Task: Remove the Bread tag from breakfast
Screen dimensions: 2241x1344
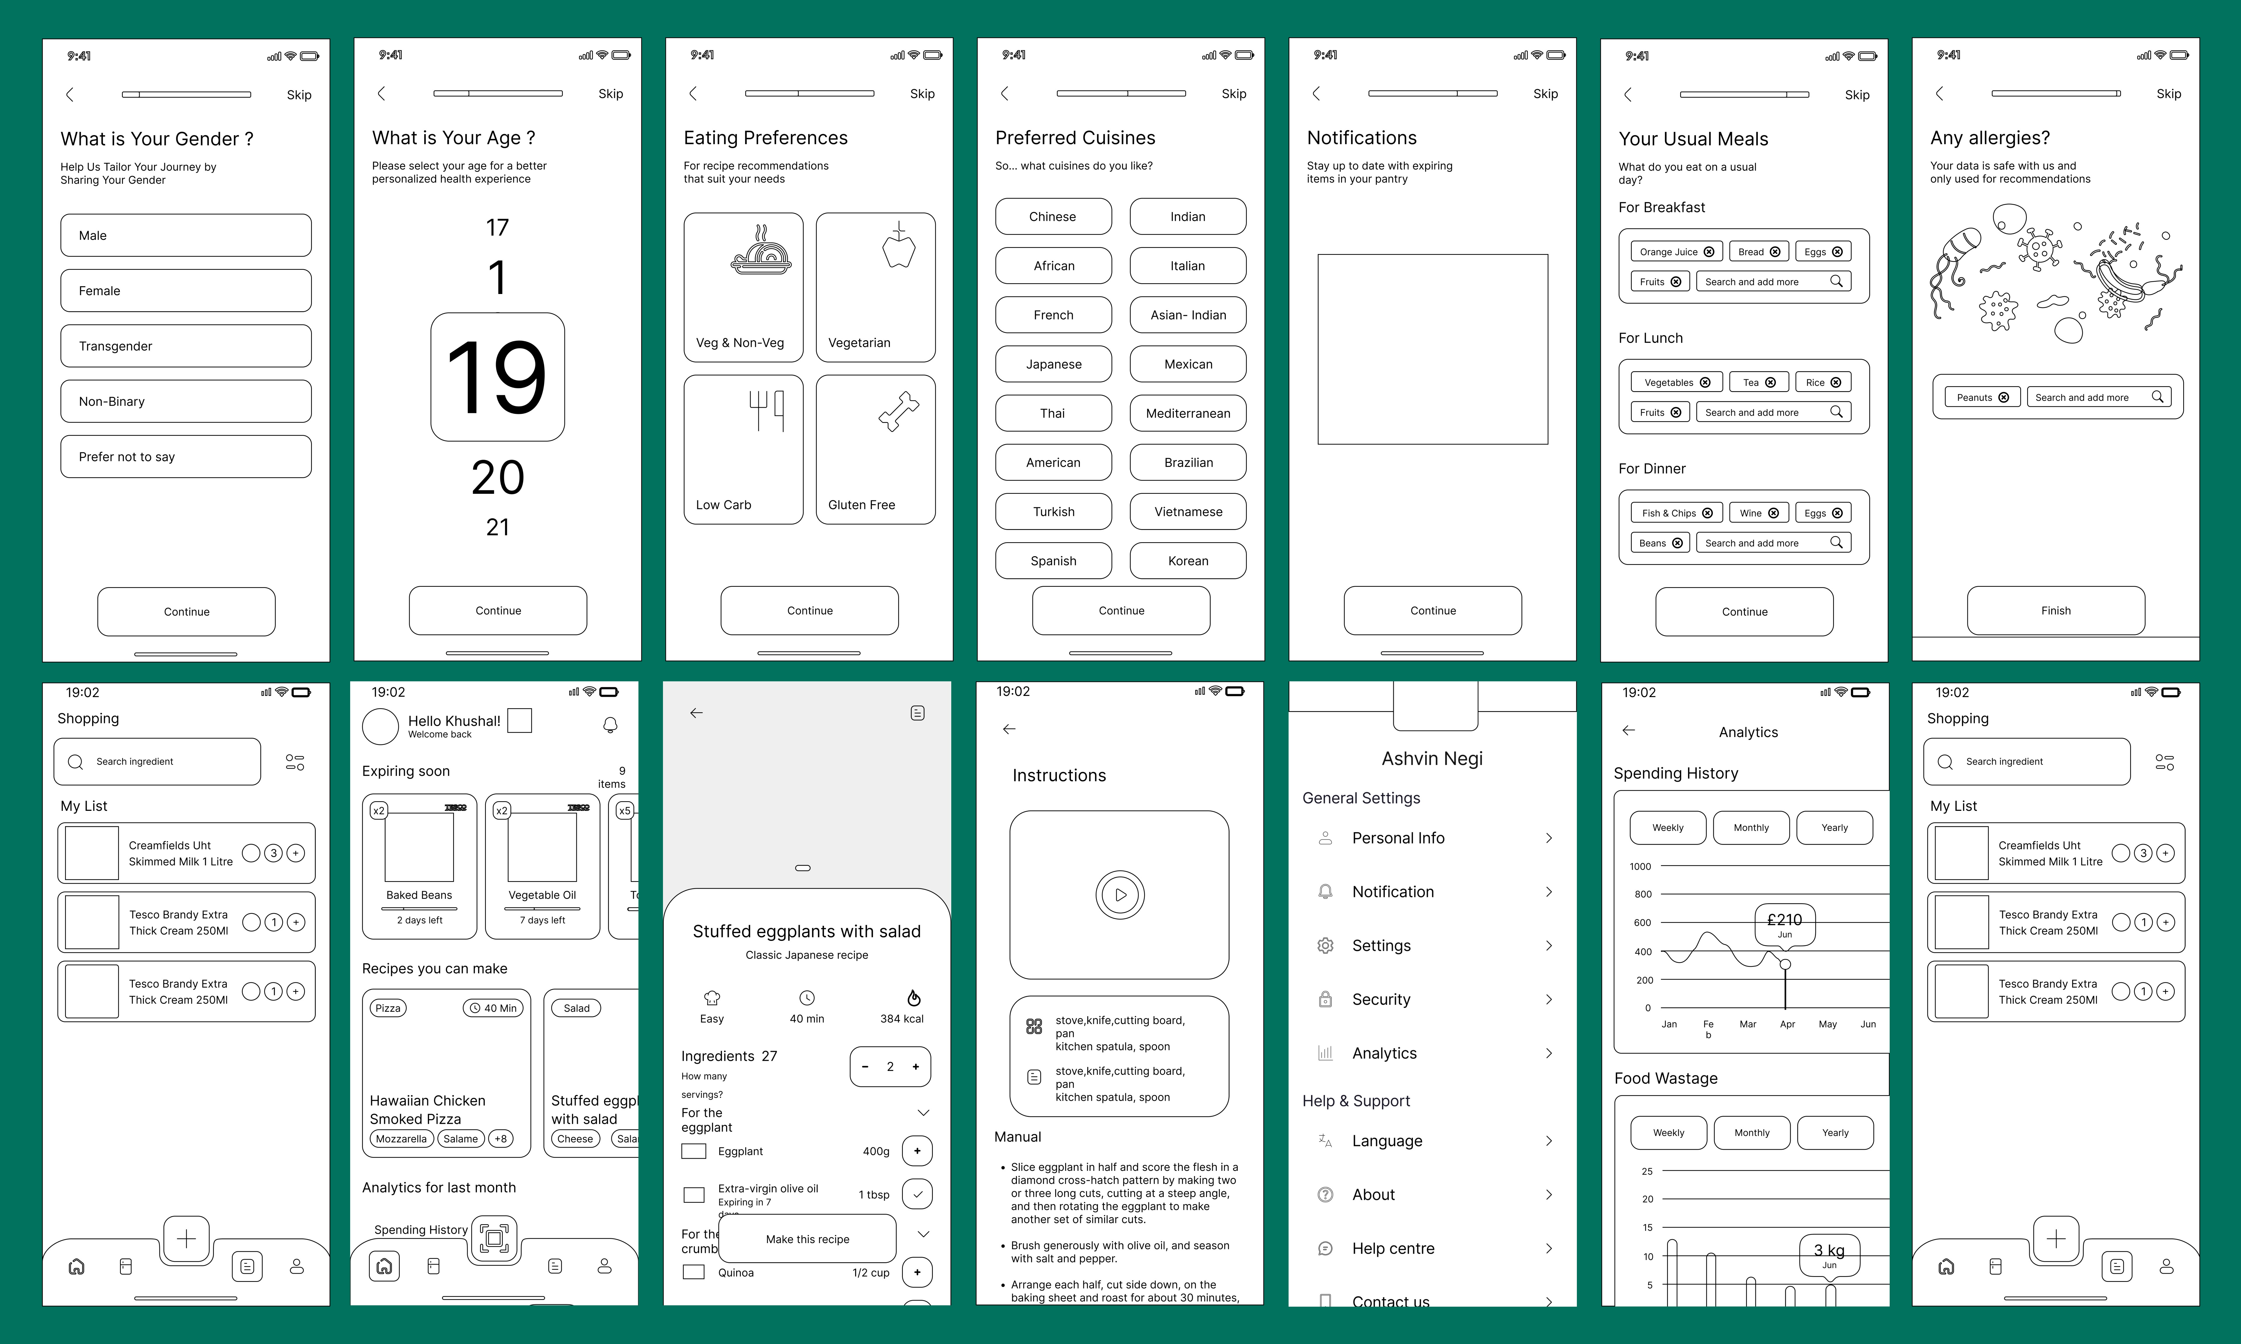Action: coord(1775,252)
